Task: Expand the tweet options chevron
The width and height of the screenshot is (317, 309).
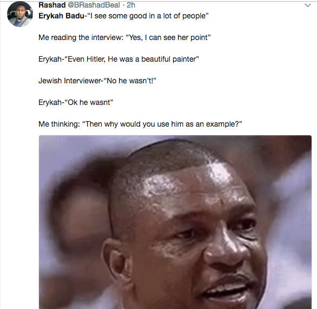Action: click(308, 5)
